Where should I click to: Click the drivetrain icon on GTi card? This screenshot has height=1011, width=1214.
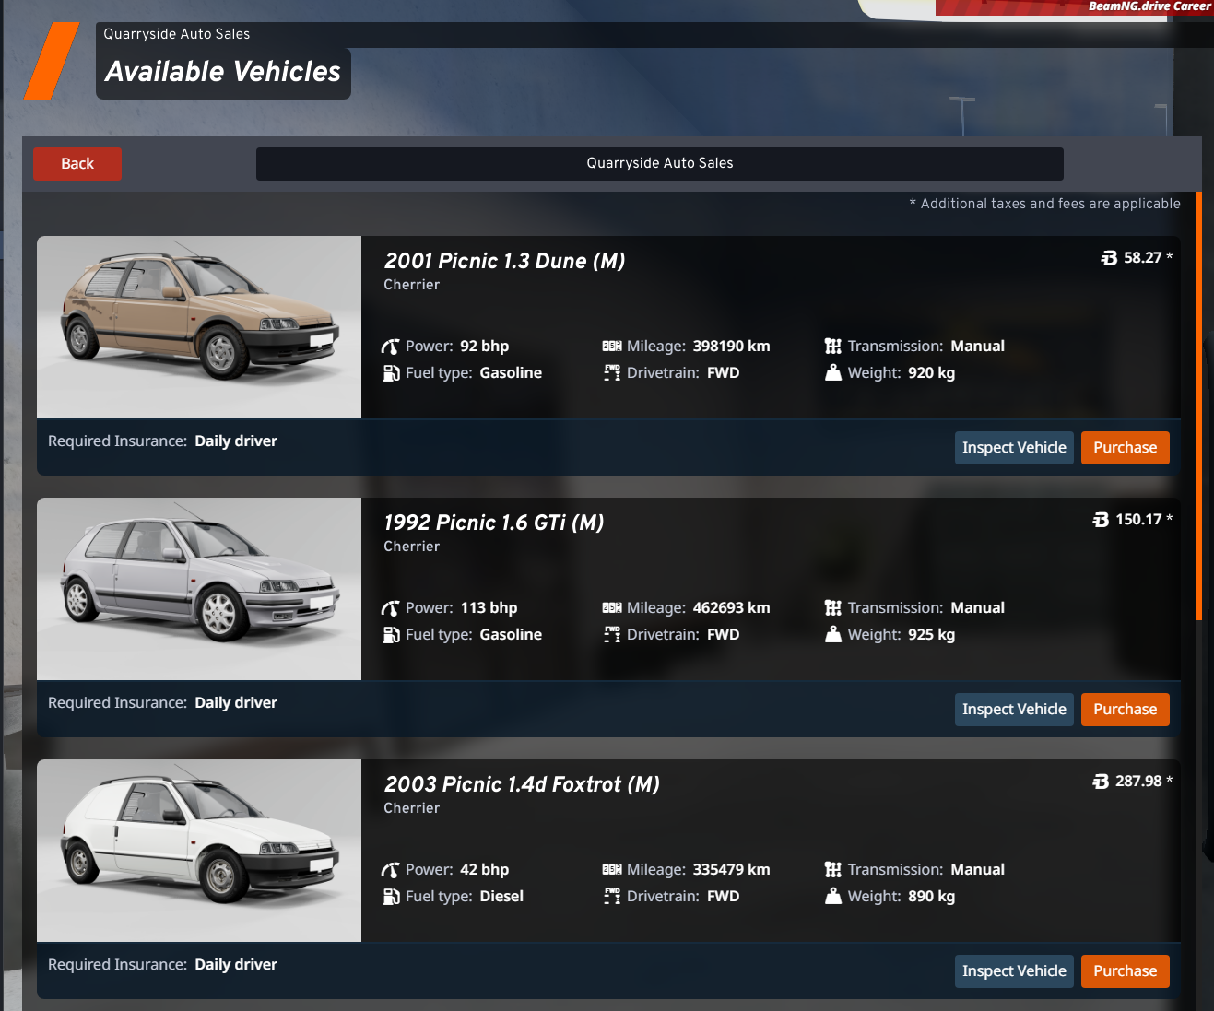pyautogui.click(x=612, y=635)
